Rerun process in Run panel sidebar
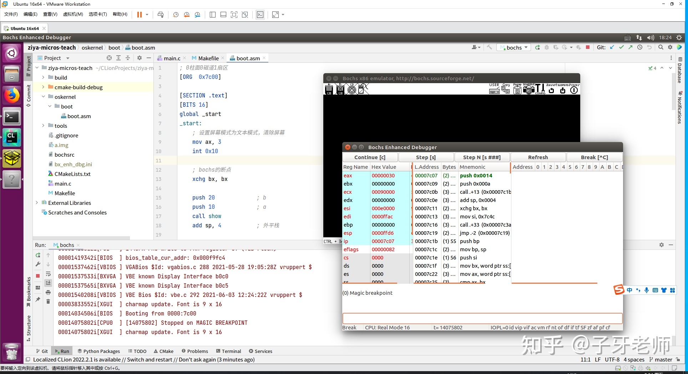The image size is (688, 374). (38, 255)
